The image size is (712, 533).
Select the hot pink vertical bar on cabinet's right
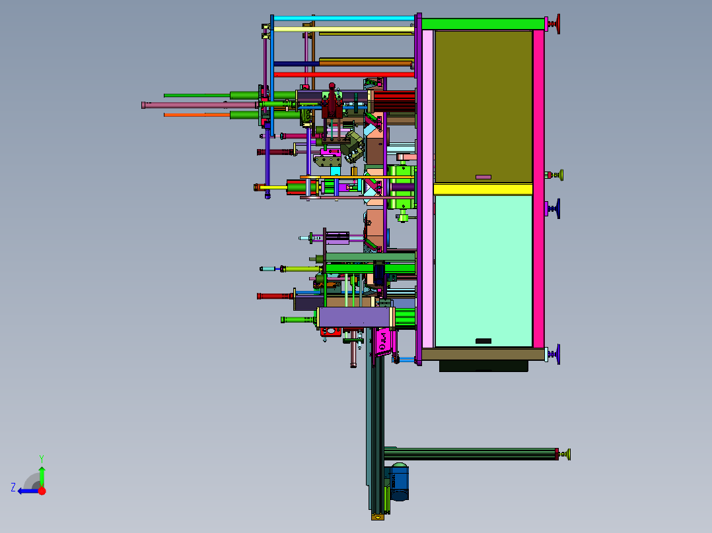(x=538, y=189)
